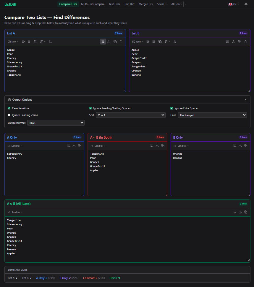Copy the B Only results
Image resolution: width=254 pixels, height=287 pixels.
click(246, 146)
